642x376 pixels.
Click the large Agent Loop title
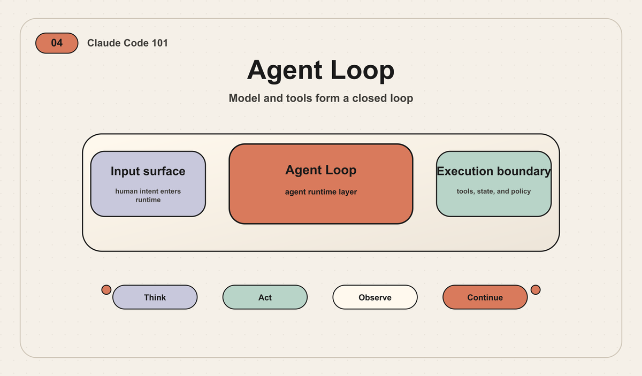pyautogui.click(x=321, y=70)
